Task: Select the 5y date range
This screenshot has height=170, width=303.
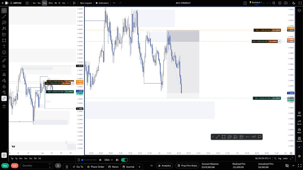Action: click(x=12, y=158)
